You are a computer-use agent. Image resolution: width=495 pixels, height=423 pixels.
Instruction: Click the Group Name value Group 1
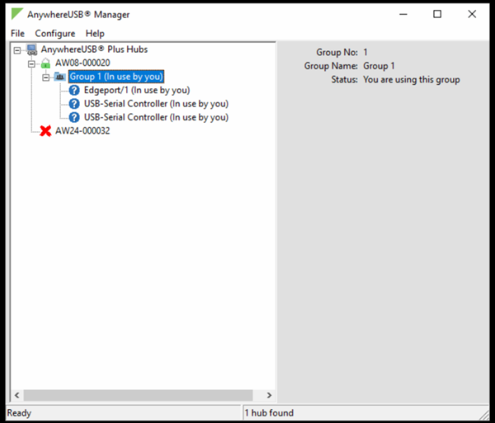point(379,66)
